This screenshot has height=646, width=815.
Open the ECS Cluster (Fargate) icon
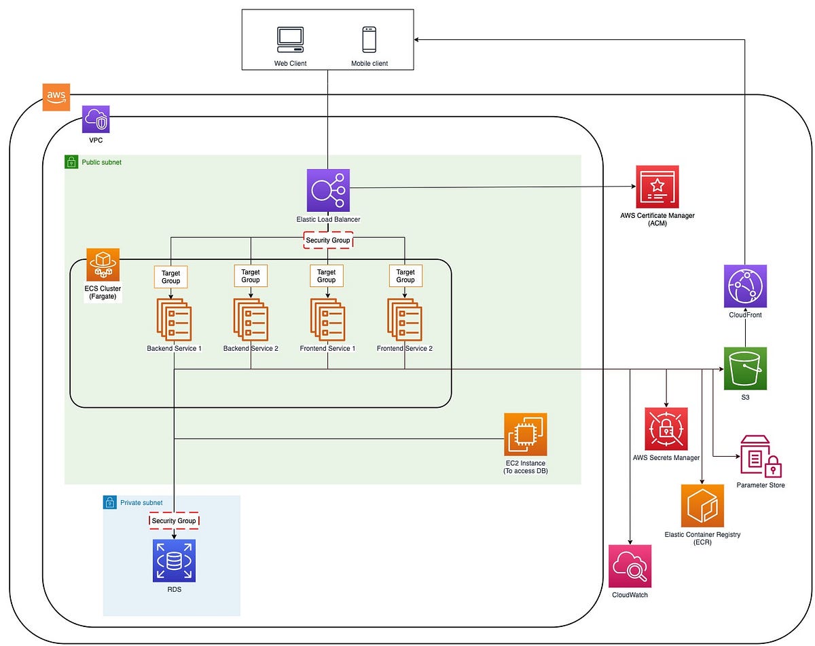click(103, 265)
